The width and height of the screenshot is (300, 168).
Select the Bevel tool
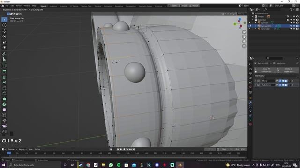tap(4, 83)
